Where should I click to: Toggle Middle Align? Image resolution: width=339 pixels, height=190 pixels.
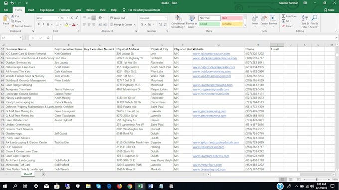89,18
